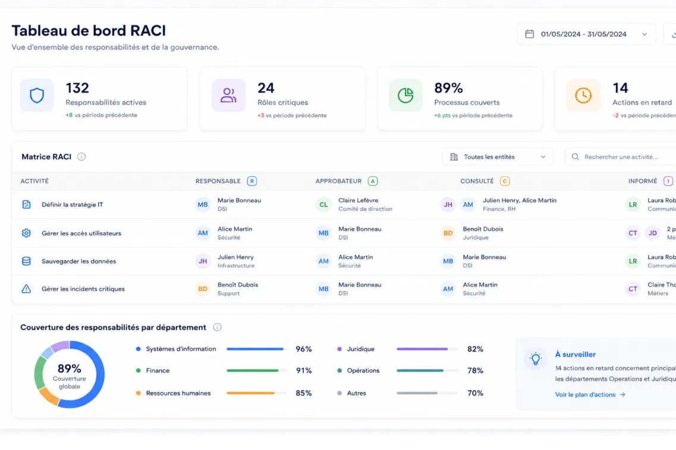Viewport: 676px width, 450px height.
Task: Click the info icon beside Couverture des responsabilités
Action: tap(217, 327)
